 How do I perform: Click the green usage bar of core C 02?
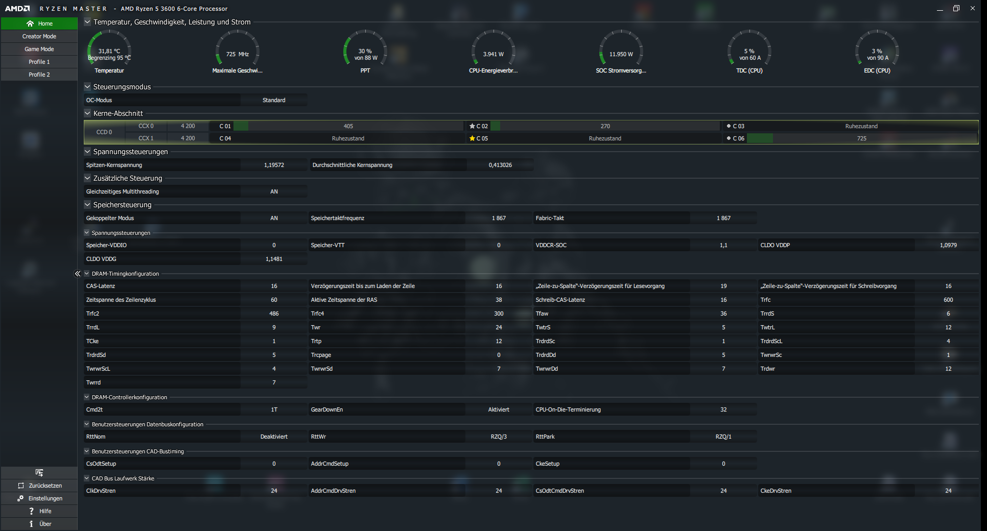point(495,126)
